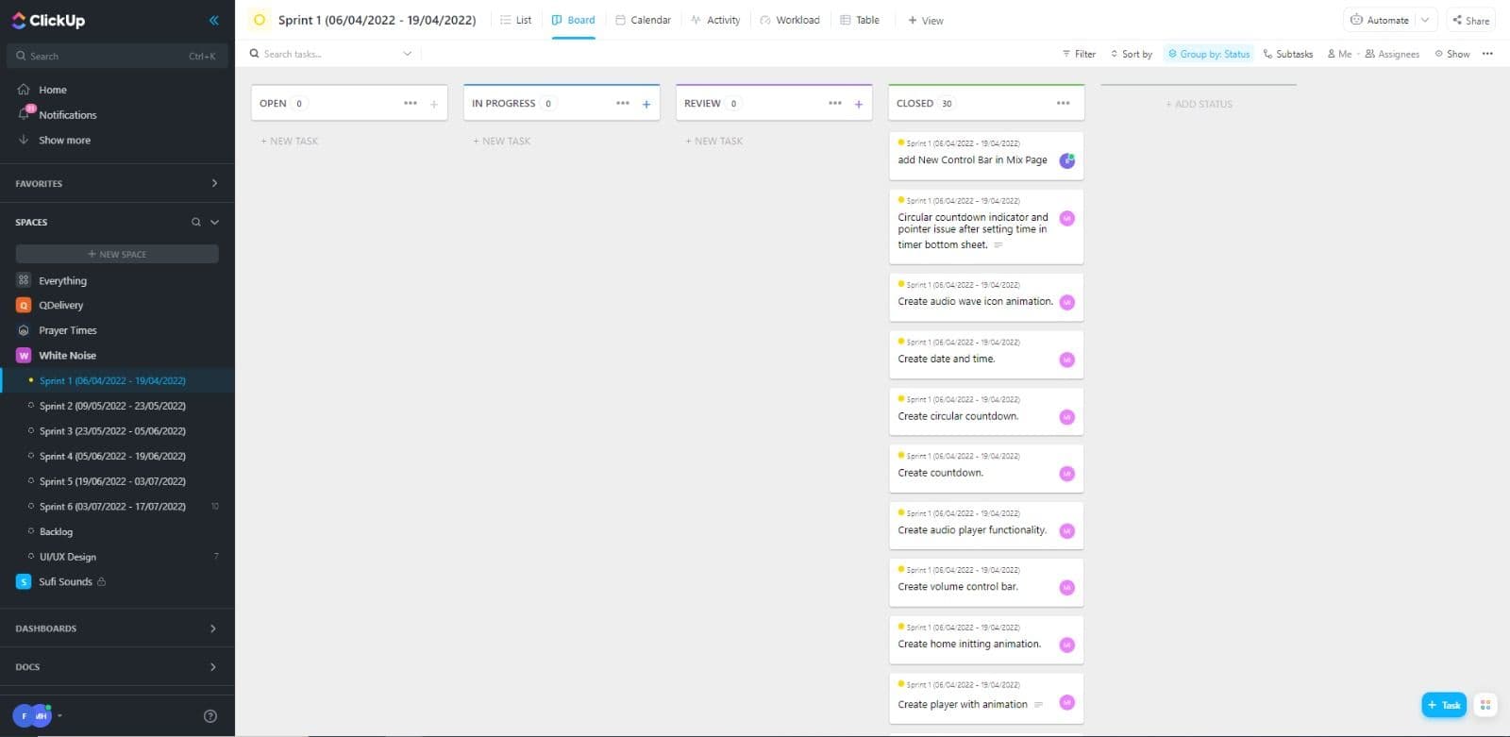Click the New Space button

pyautogui.click(x=117, y=254)
